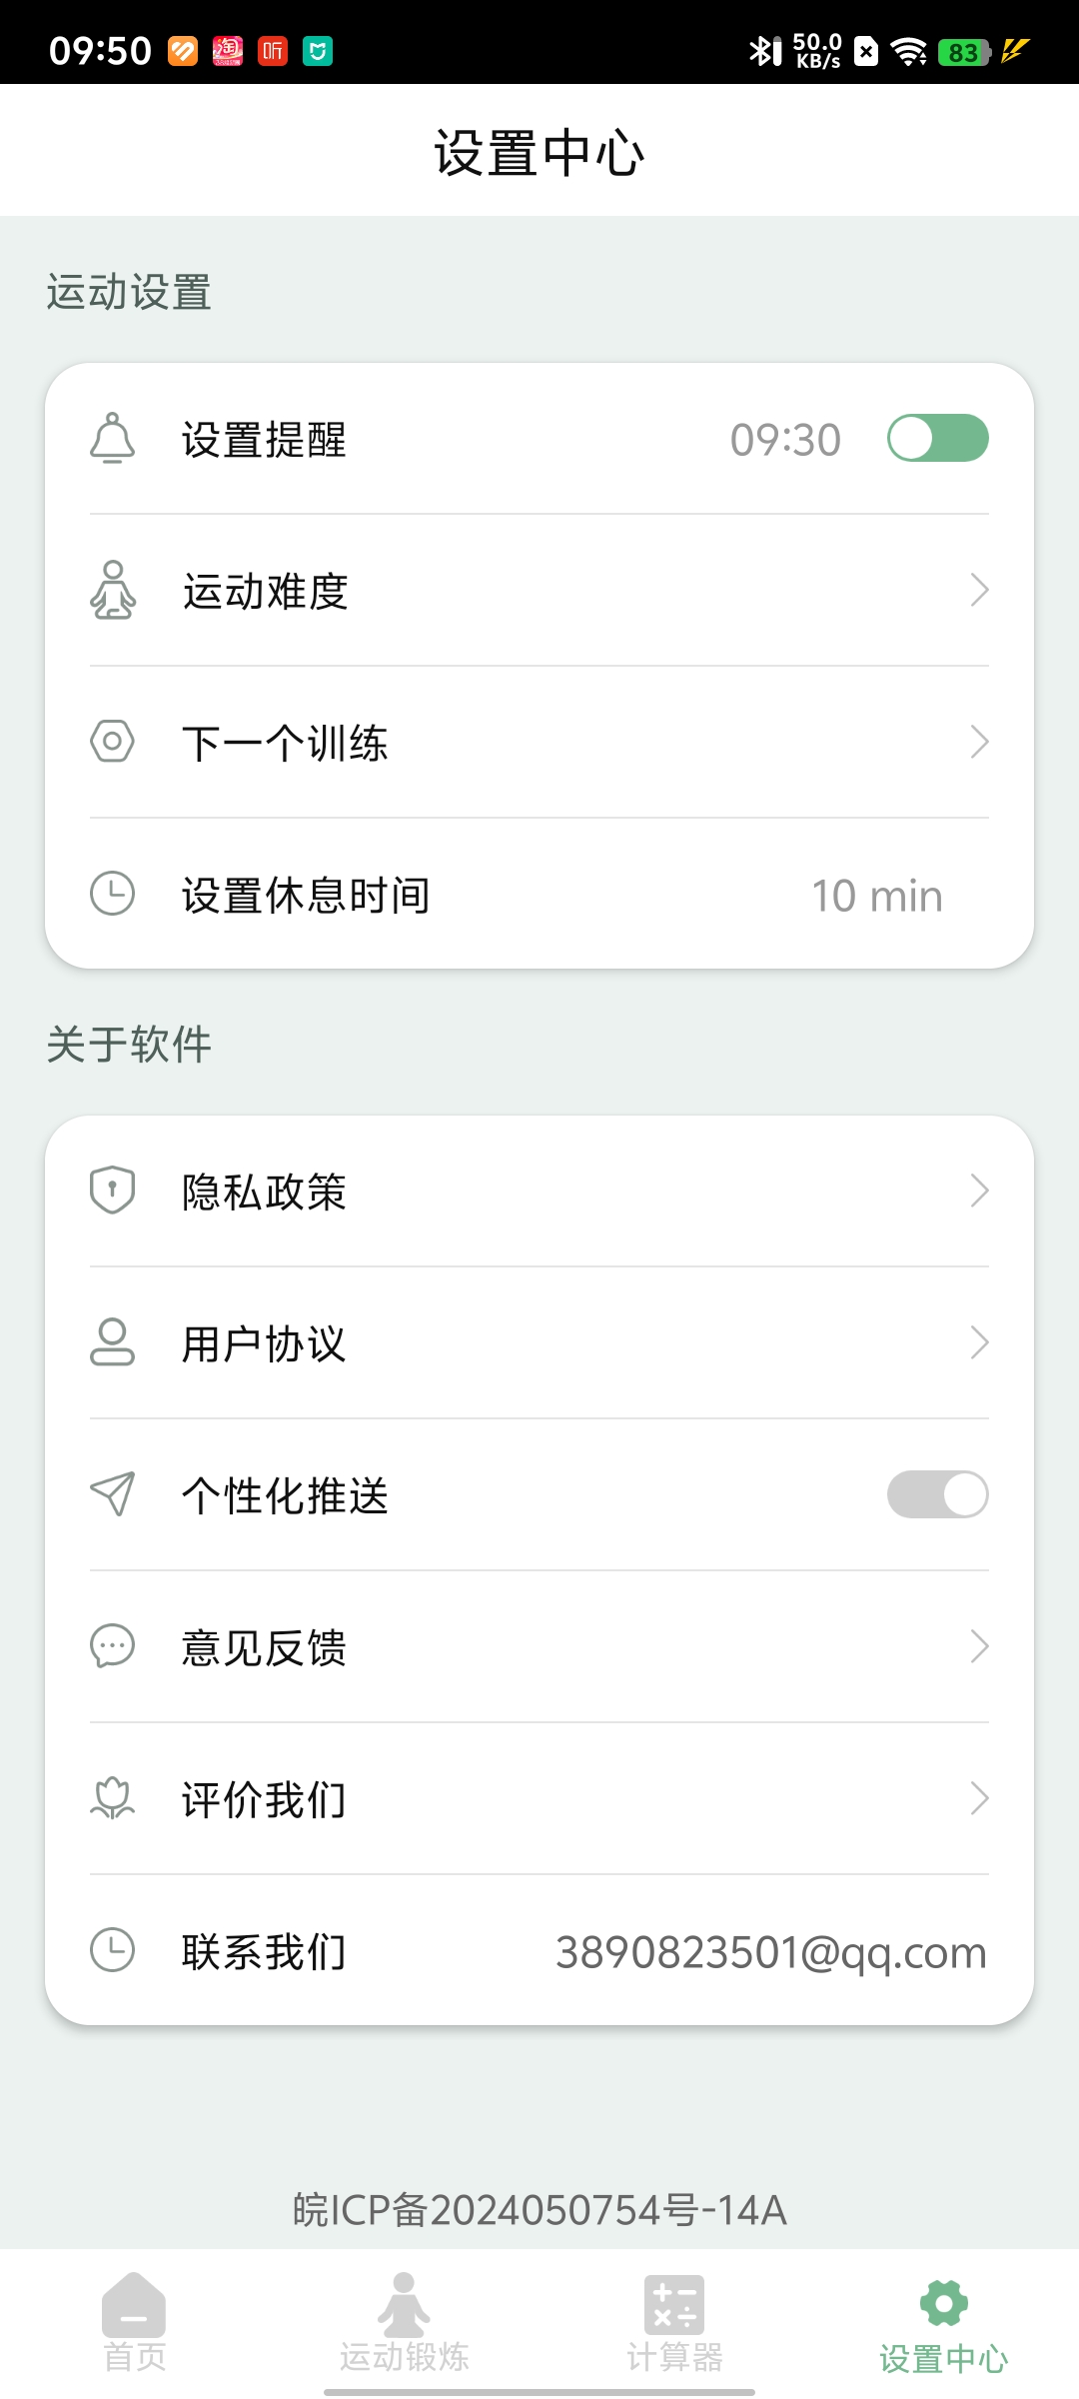Open 意见反馈 with its chevron arrow
The height and width of the screenshot is (2399, 1079).
click(x=979, y=1645)
